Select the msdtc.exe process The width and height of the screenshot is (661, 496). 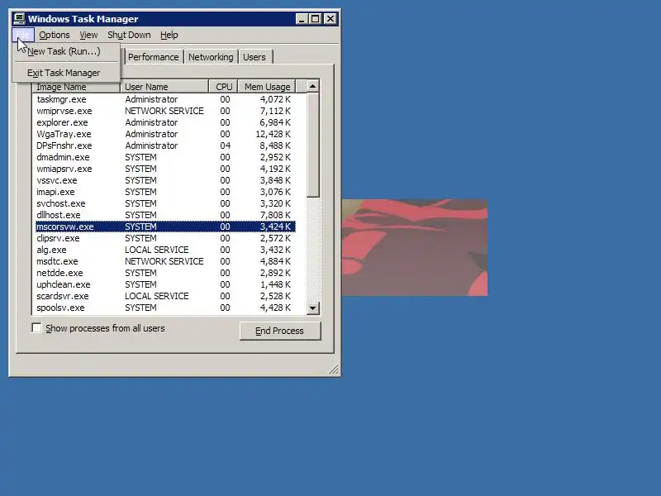coord(165,261)
